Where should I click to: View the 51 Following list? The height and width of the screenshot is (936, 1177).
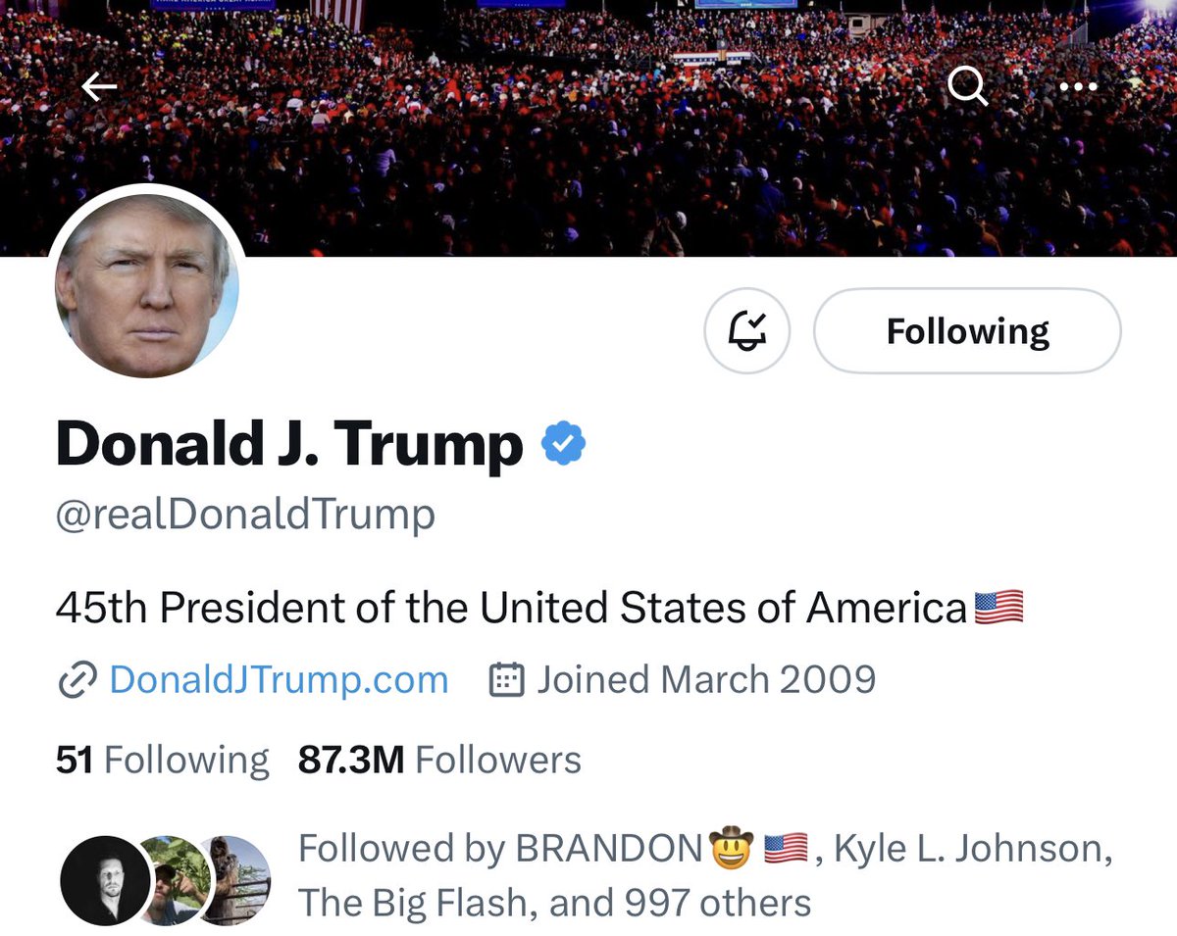pos(162,760)
